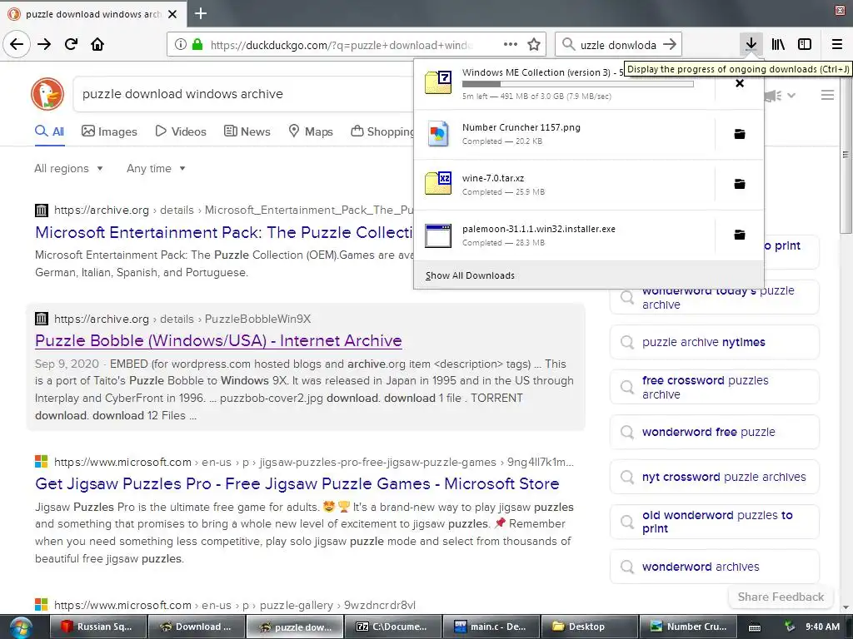Open DuckDuckGo side menu hamburger
The image size is (853, 639).
(x=827, y=95)
